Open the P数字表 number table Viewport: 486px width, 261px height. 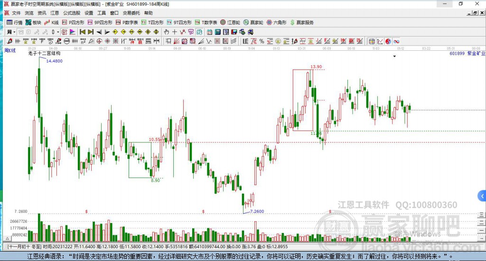[127, 22]
